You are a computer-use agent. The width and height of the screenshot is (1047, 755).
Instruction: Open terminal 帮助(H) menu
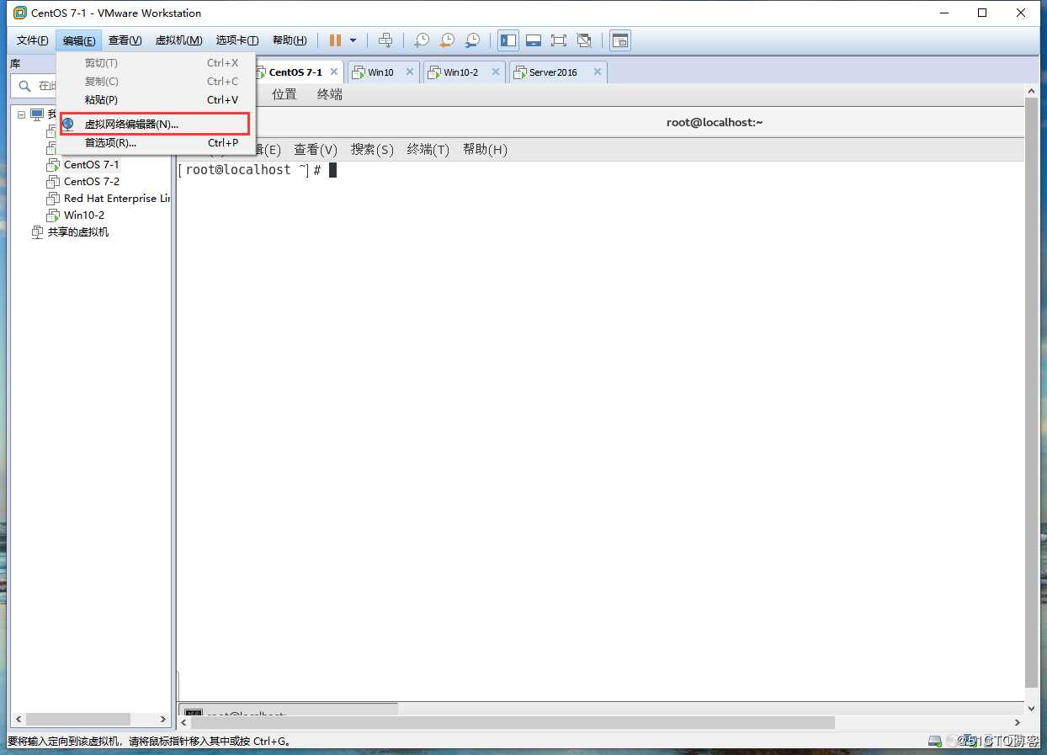click(485, 150)
